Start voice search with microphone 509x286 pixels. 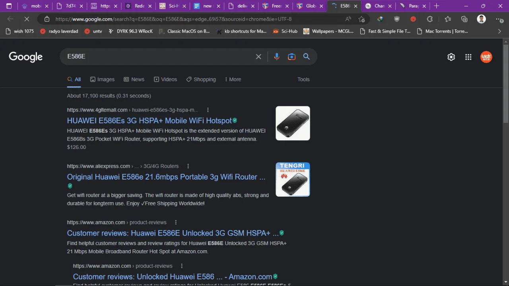(x=277, y=57)
